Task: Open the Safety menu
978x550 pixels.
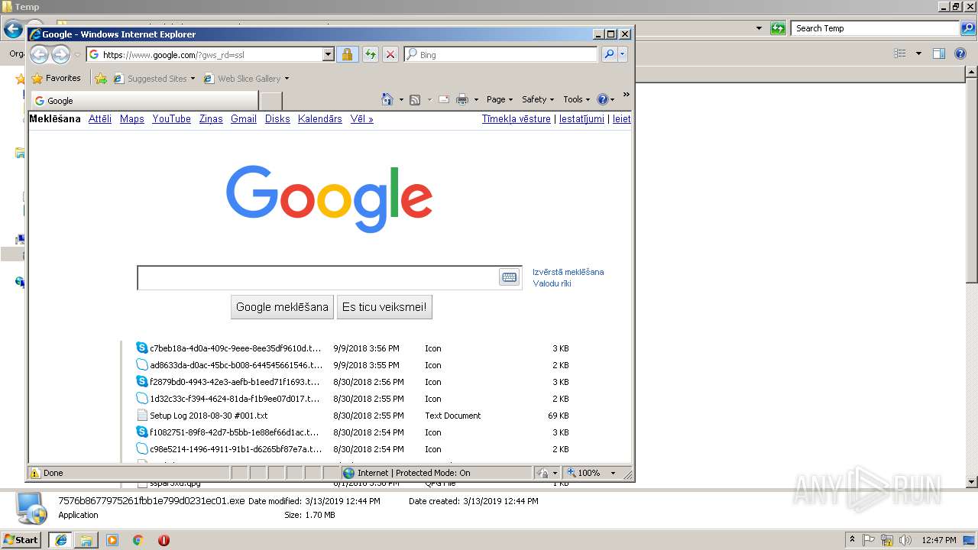Action: pos(538,99)
